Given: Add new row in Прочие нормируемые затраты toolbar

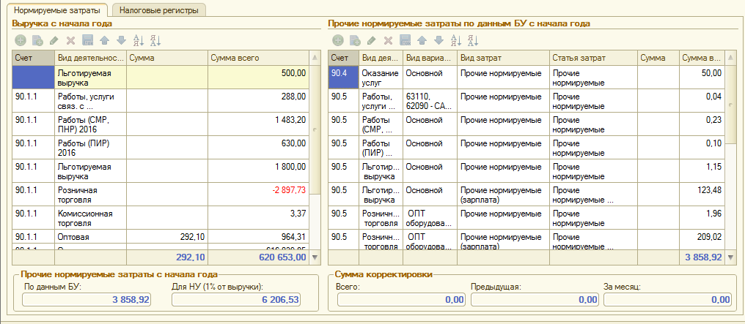Looking at the screenshot, I should pyautogui.click(x=338, y=39).
